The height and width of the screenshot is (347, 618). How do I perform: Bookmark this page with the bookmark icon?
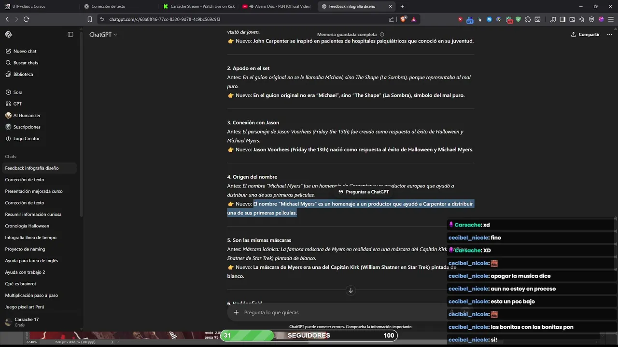[89, 19]
